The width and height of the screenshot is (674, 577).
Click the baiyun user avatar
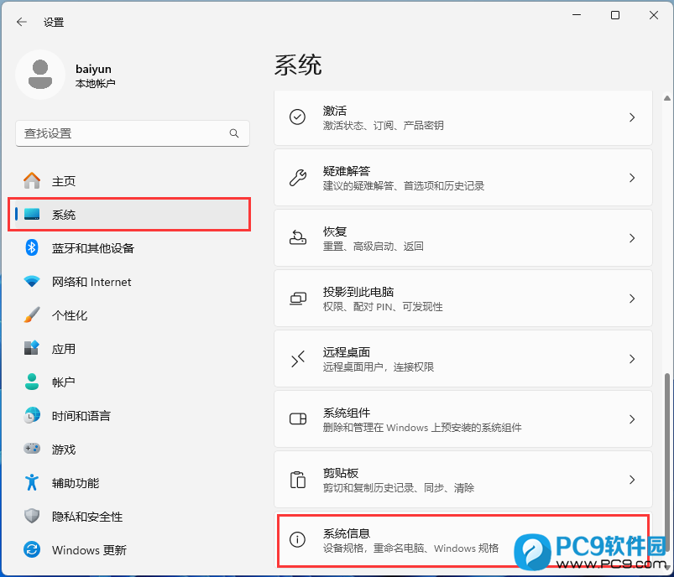[40, 75]
